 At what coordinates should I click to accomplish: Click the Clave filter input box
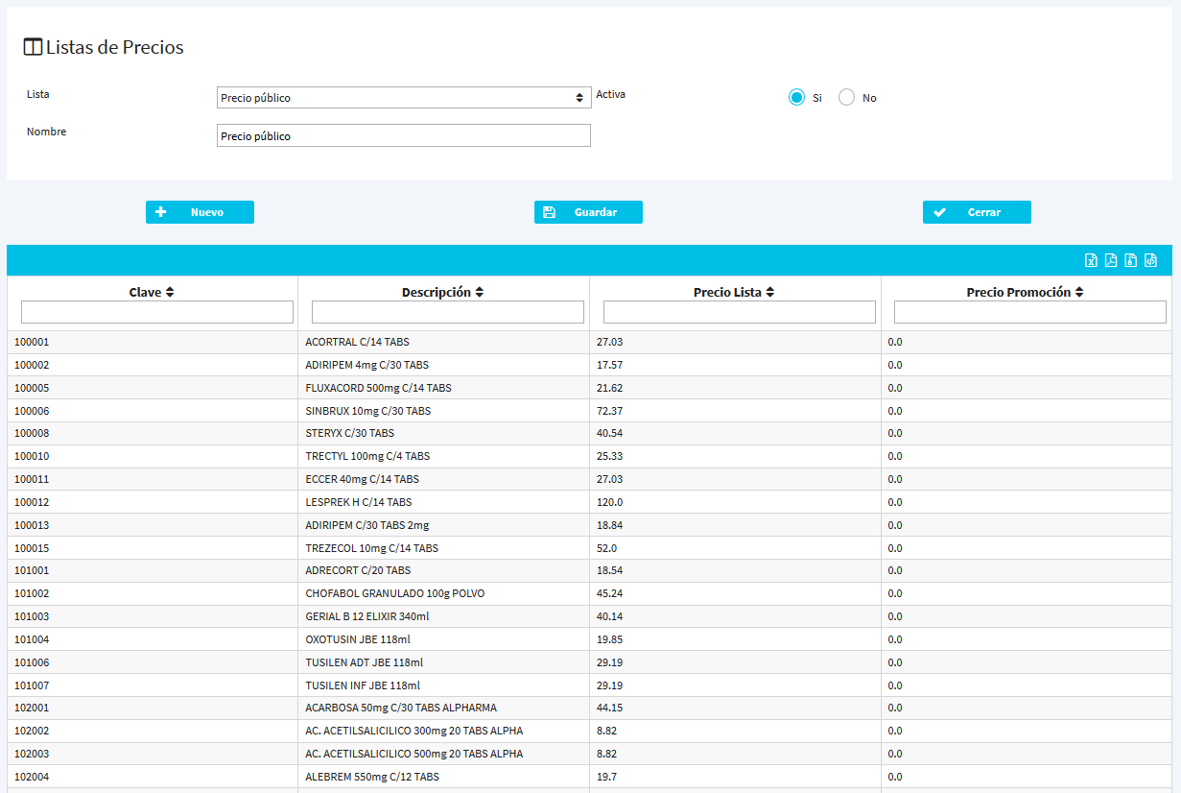157,312
